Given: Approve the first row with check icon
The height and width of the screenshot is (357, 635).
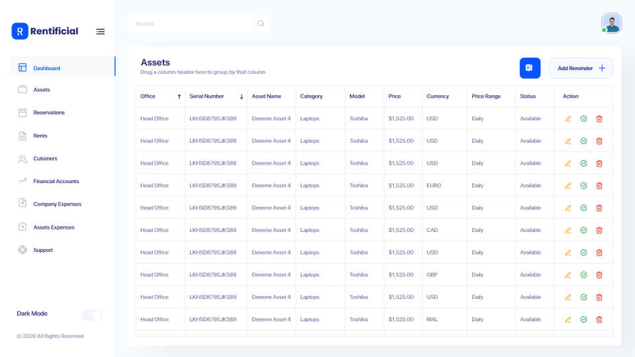Looking at the screenshot, I should tap(583, 119).
